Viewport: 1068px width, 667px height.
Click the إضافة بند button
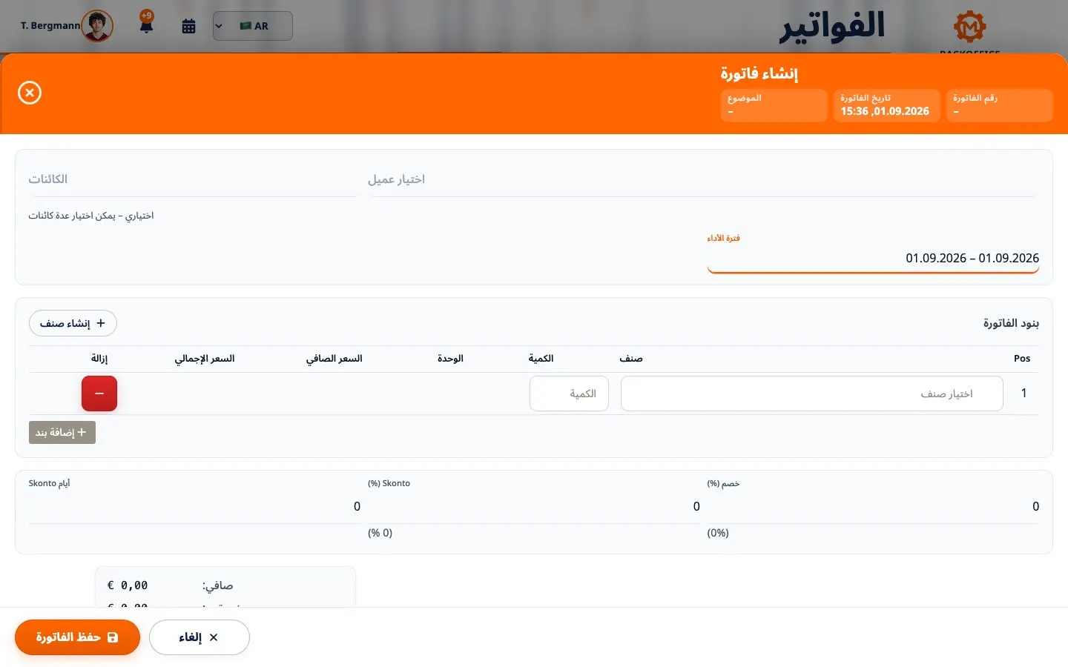[x=62, y=432]
